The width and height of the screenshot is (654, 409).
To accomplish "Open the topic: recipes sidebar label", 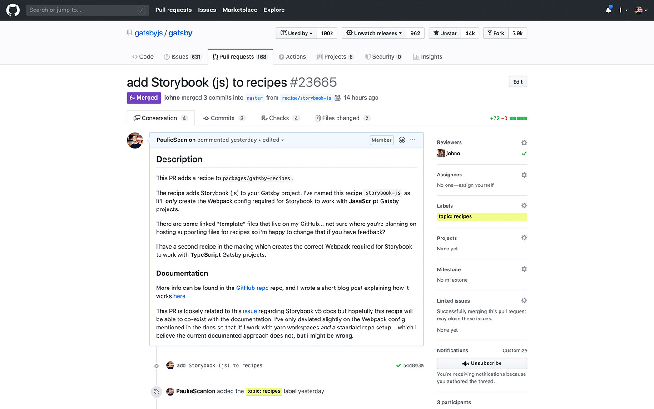I will point(482,217).
